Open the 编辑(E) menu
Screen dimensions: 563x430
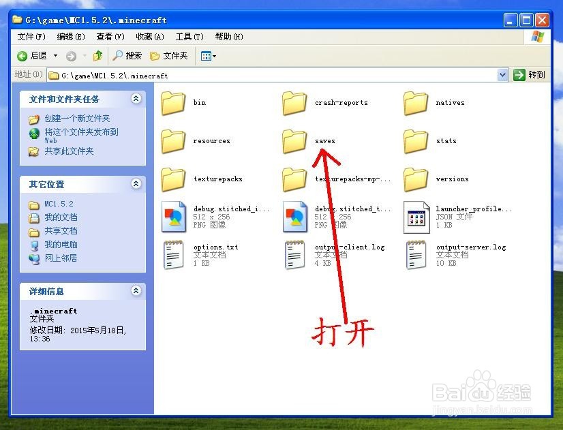(71, 37)
